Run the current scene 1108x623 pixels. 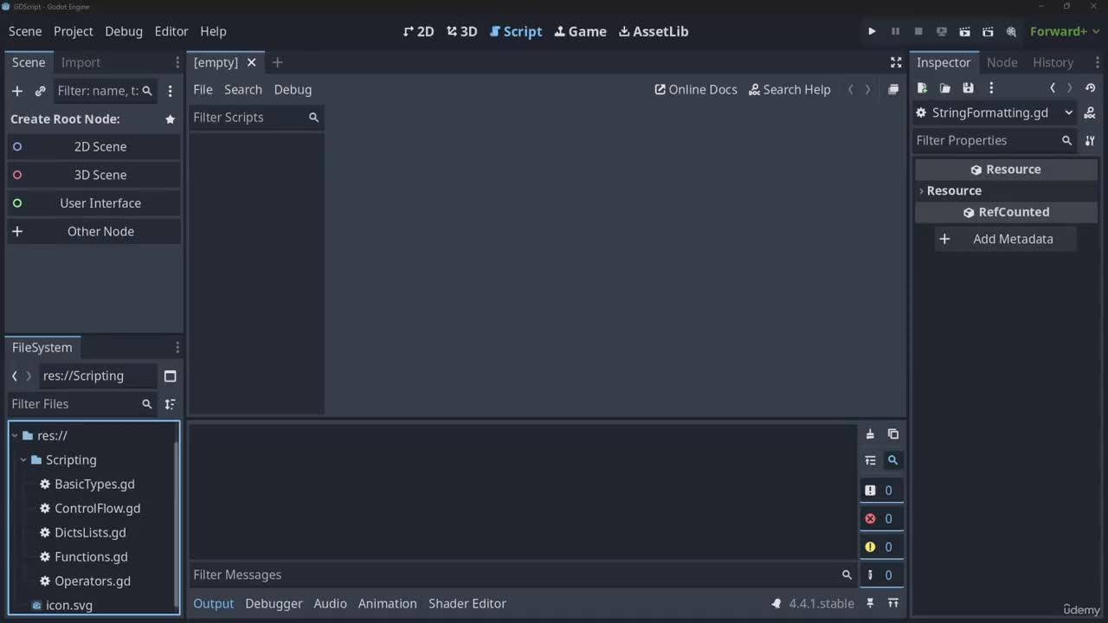point(964,31)
